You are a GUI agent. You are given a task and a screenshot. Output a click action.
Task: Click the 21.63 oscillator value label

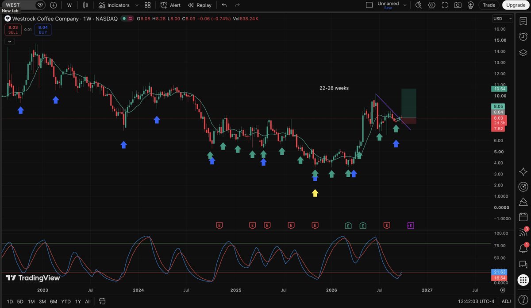[x=499, y=272]
